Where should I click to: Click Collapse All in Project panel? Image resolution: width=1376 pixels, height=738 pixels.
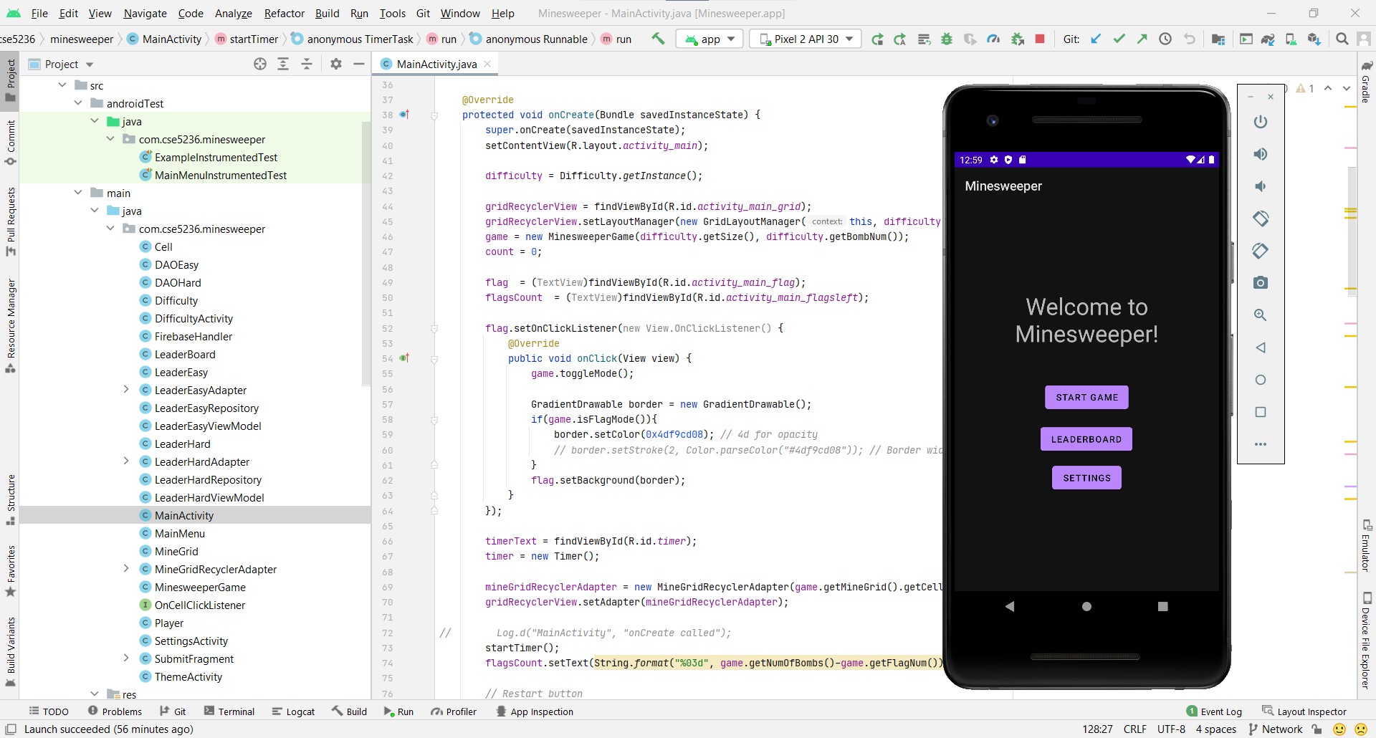[x=307, y=64]
